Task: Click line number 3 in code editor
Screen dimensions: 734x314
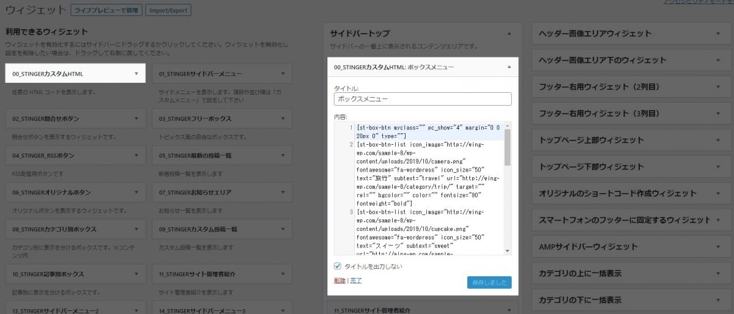Action: coord(351,211)
